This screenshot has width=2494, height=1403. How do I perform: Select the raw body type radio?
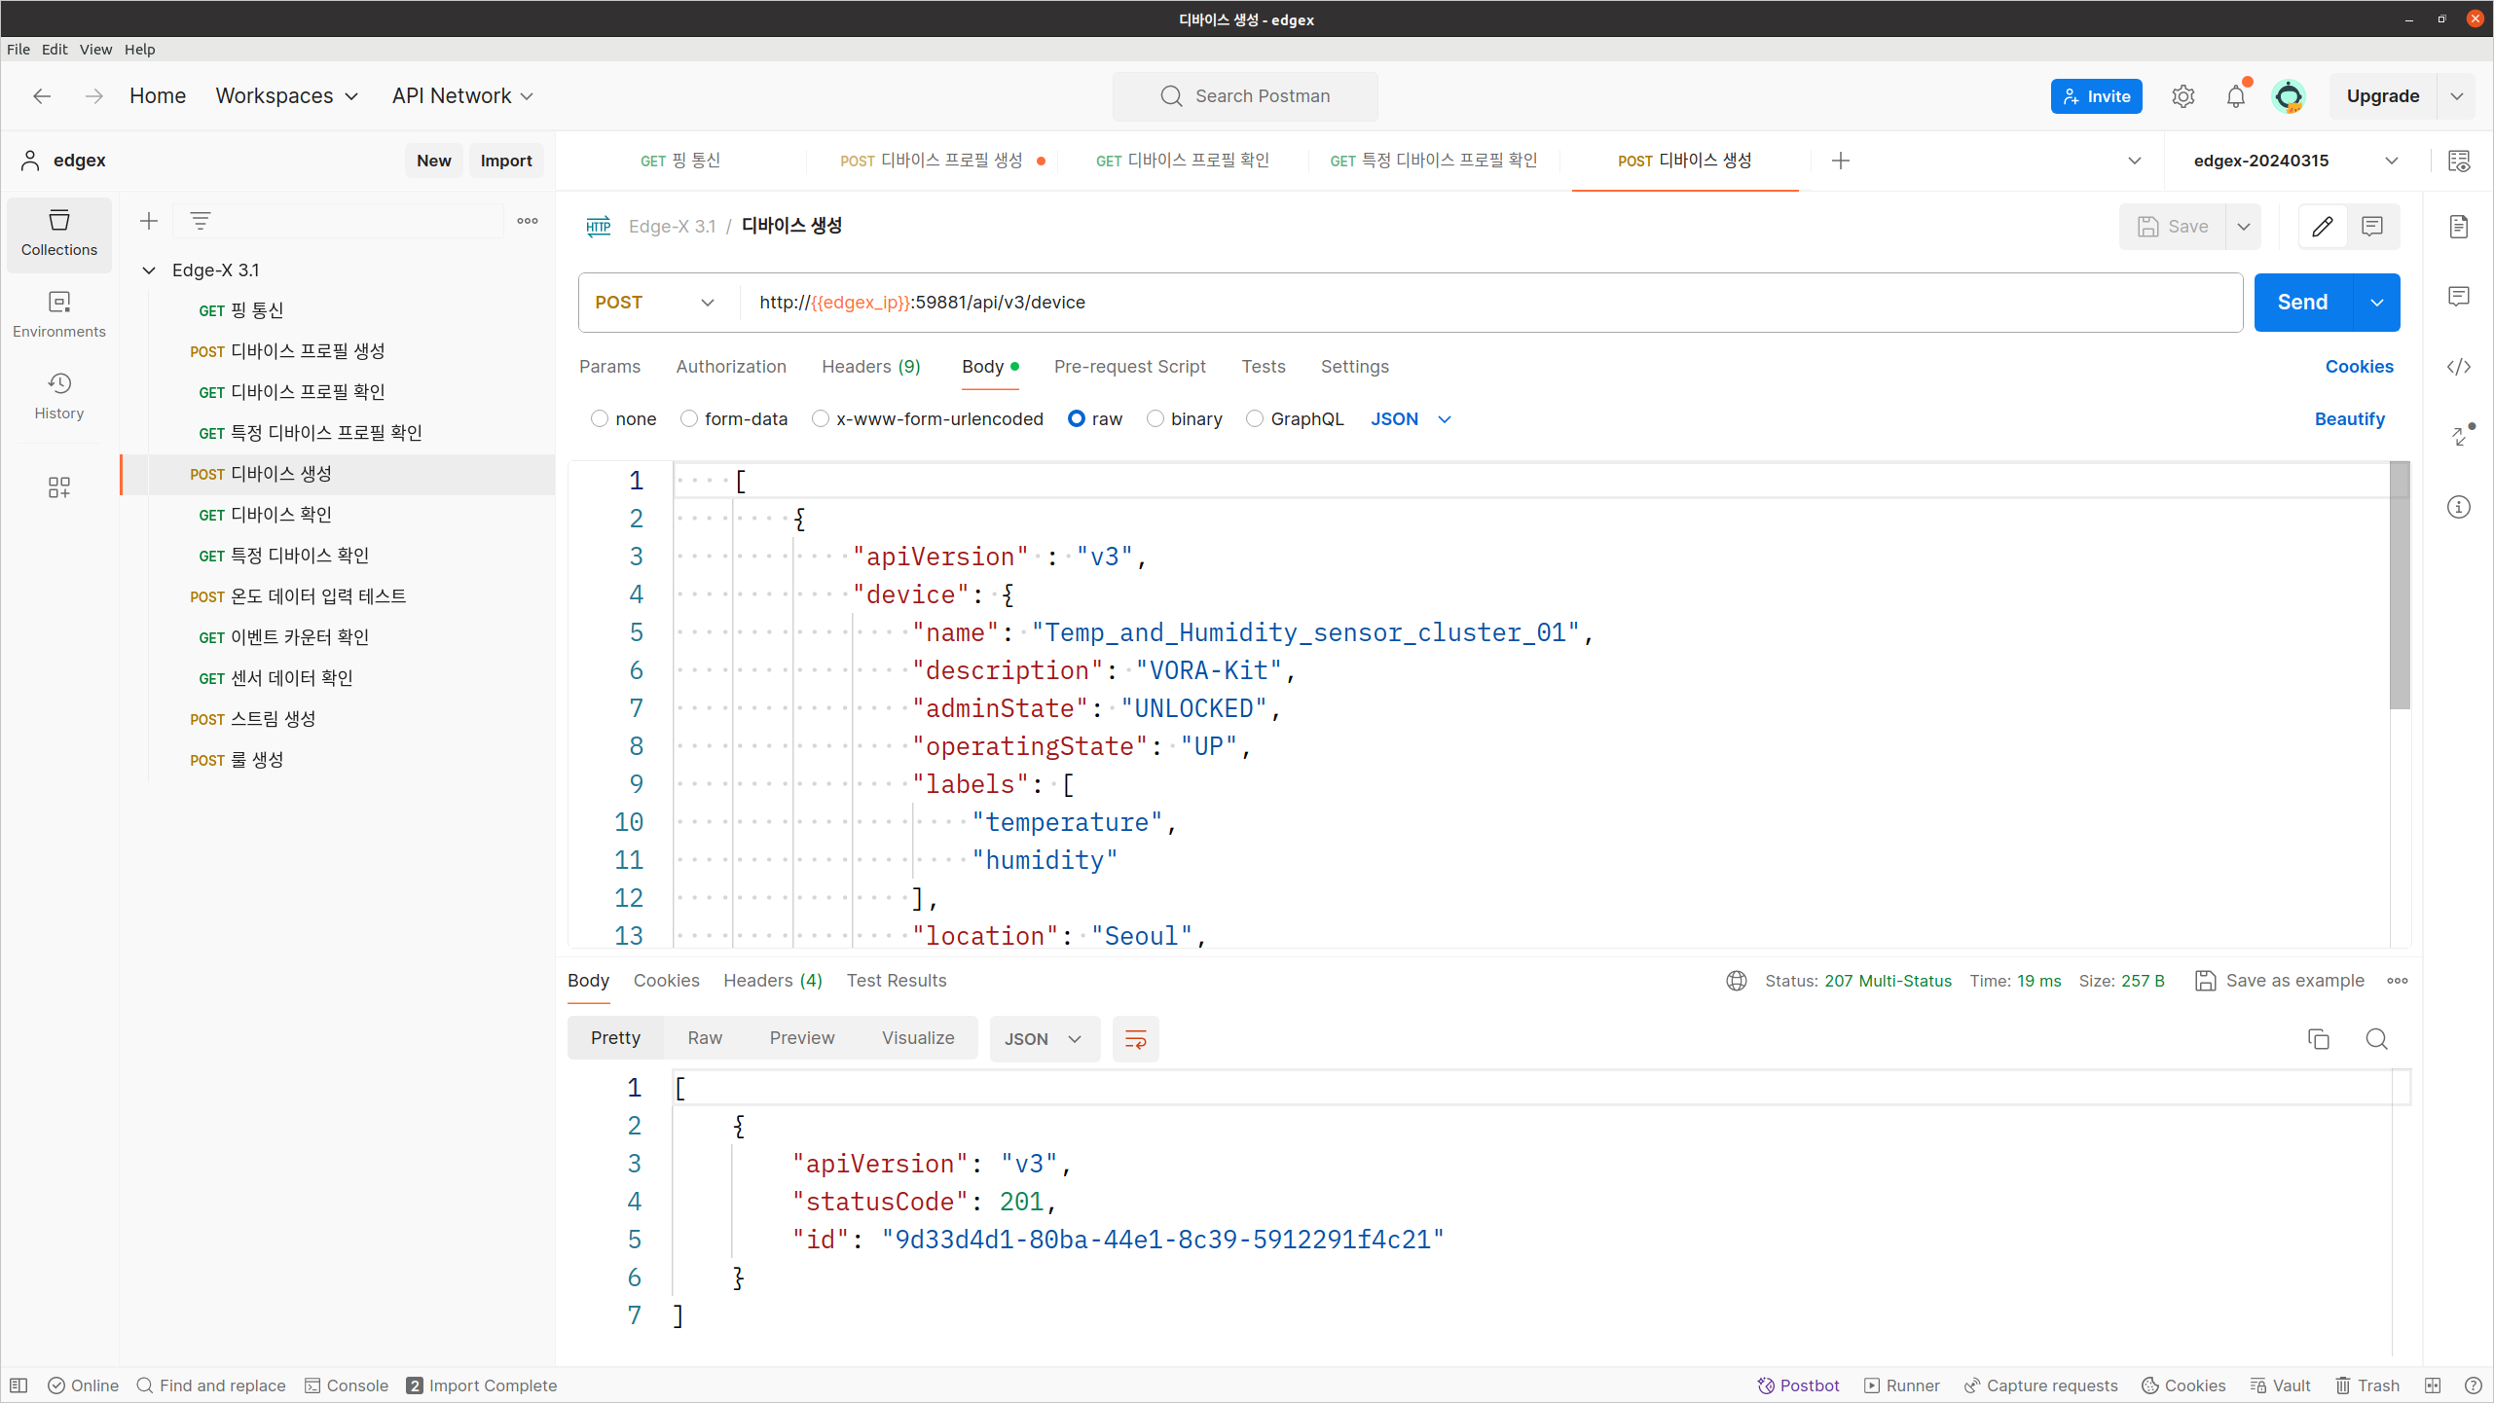pyautogui.click(x=1076, y=418)
